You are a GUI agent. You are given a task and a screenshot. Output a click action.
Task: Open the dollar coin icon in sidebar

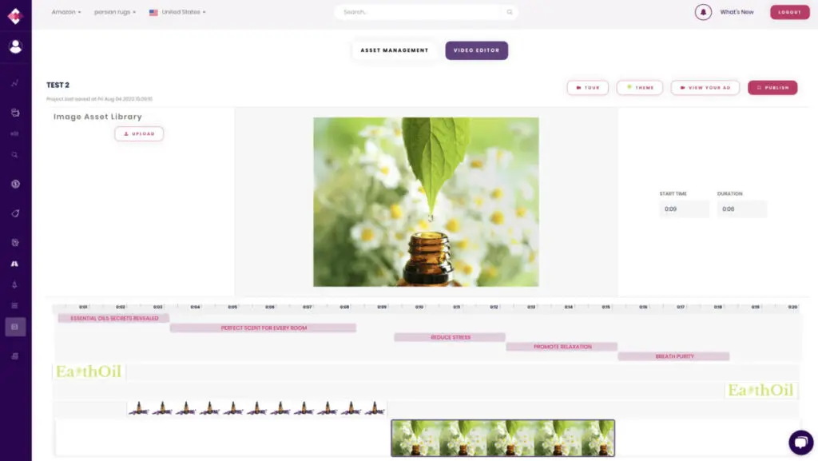15,184
